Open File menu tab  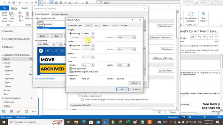click(4, 8)
